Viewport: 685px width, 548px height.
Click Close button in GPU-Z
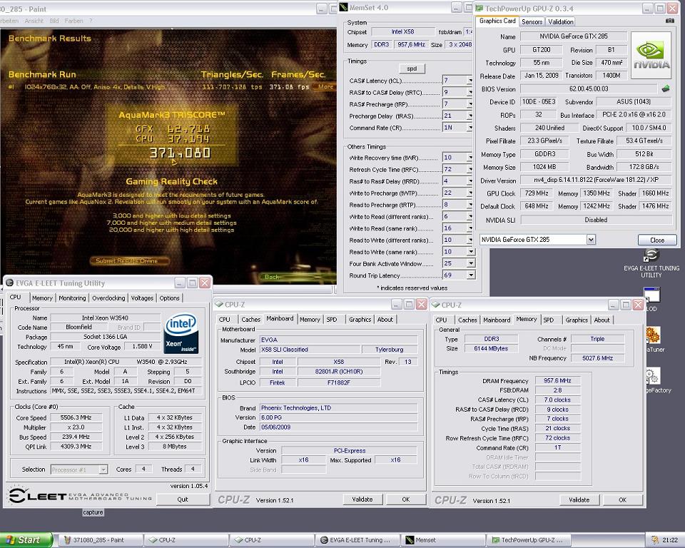click(657, 240)
